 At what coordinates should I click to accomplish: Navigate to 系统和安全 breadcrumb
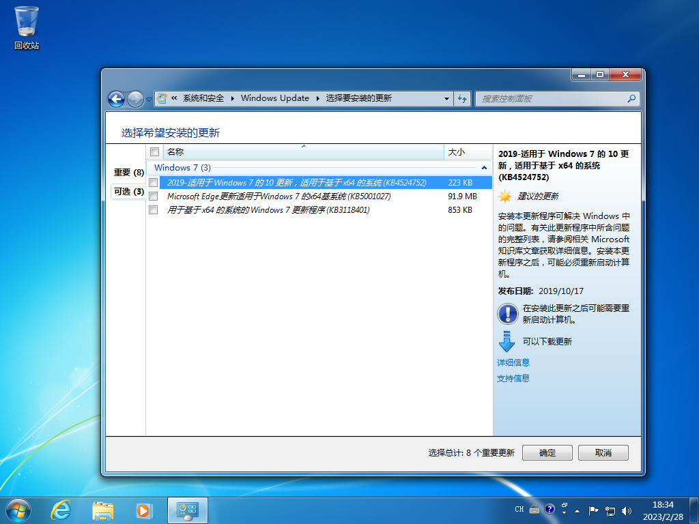pos(203,98)
